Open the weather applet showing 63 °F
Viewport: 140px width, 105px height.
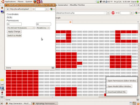coord(109,2)
